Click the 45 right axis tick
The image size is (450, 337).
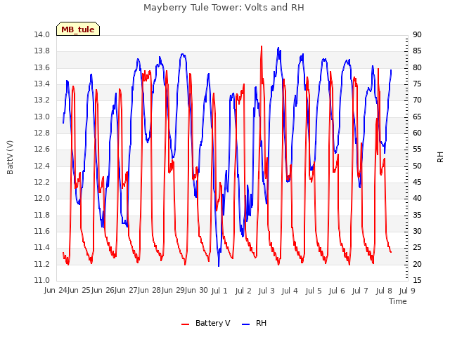[x=417, y=183]
